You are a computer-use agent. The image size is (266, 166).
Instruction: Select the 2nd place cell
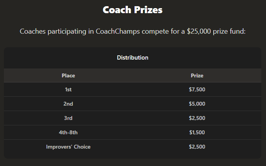(68, 104)
